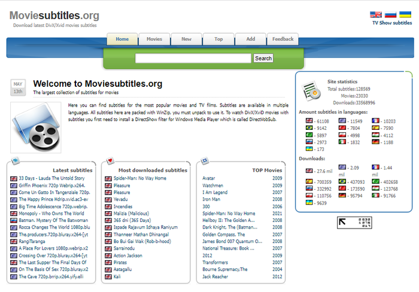
Task: Click the Ukrainian flag beside 9639
Action: (x=309, y=202)
